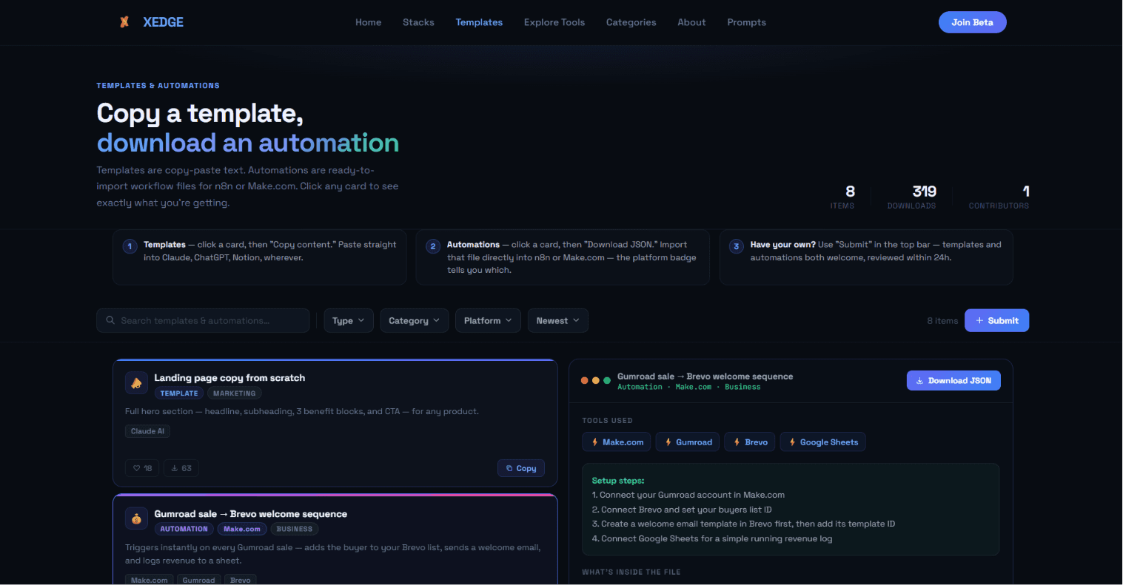The image size is (1123, 585).
Task: Change the Newest sort dropdown
Action: 558,321
